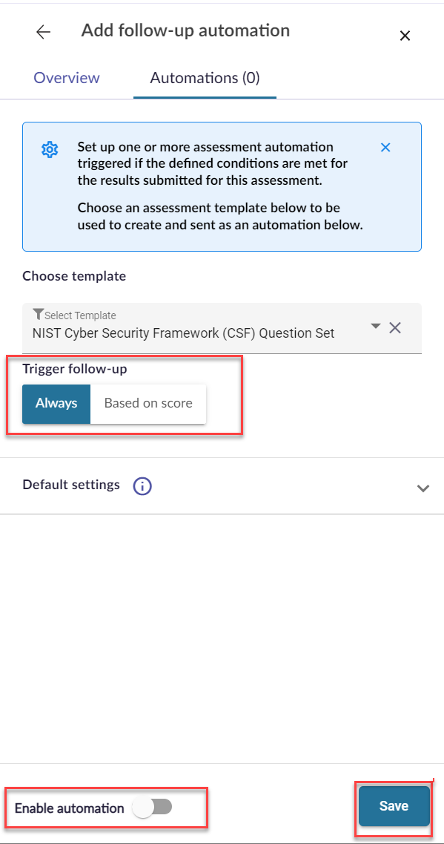Click the Default settings section header

70,485
